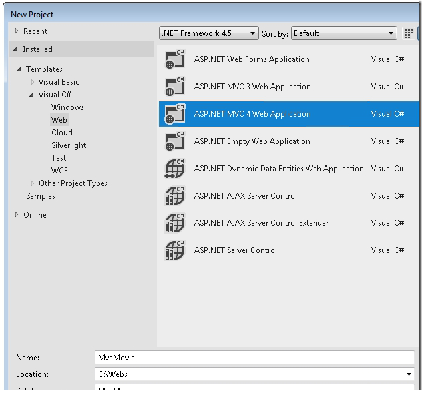
Task: Open the Sort by Default dropdown
Action: [344, 33]
